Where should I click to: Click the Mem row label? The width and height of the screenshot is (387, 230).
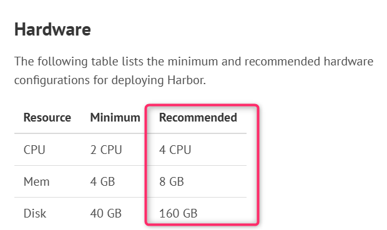pyautogui.click(x=37, y=181)
